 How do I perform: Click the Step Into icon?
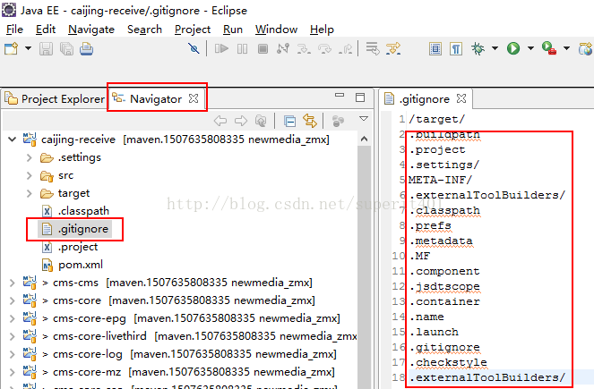pos(304,48)
